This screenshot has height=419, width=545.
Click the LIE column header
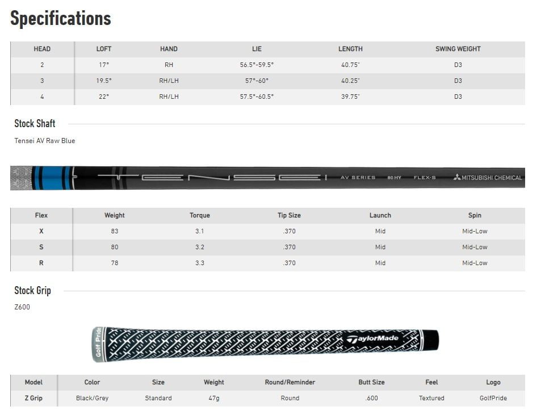[x=257, y=49]
